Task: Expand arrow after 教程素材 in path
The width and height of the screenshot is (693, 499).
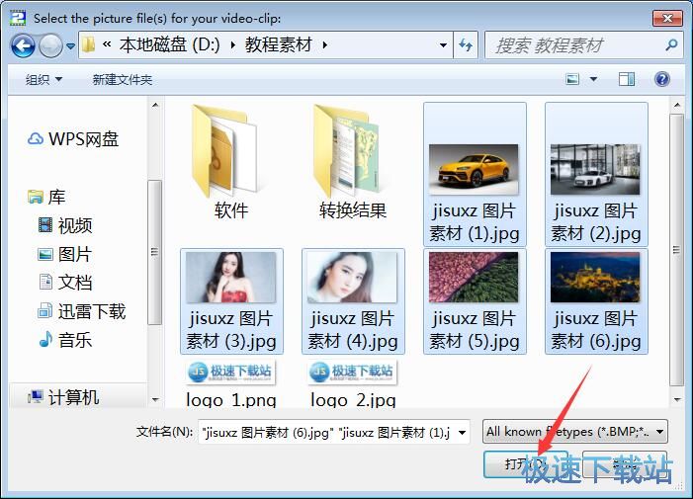Action: pyautogui.click(x=325, y=45)
